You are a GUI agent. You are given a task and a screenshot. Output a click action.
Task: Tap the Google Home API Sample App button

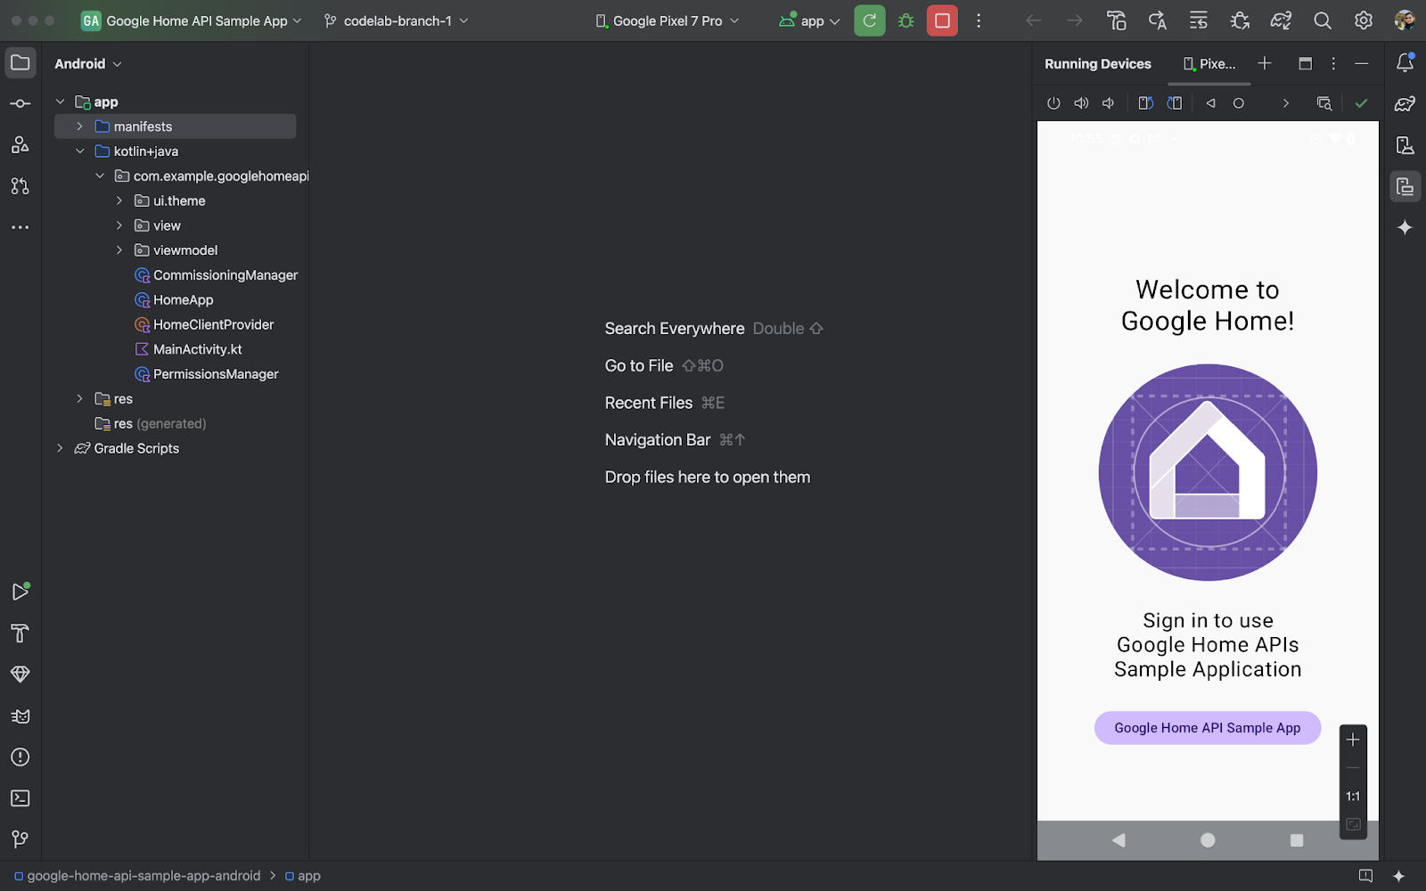(x=1207, y=728)
